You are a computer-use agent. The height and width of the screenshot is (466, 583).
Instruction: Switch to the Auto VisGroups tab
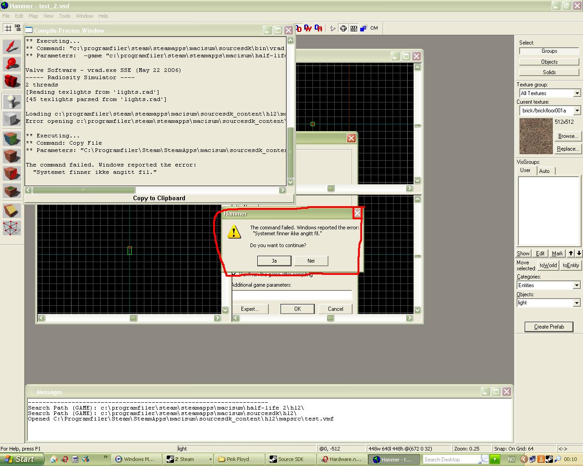pyautogui.click(x=544, y=171)
